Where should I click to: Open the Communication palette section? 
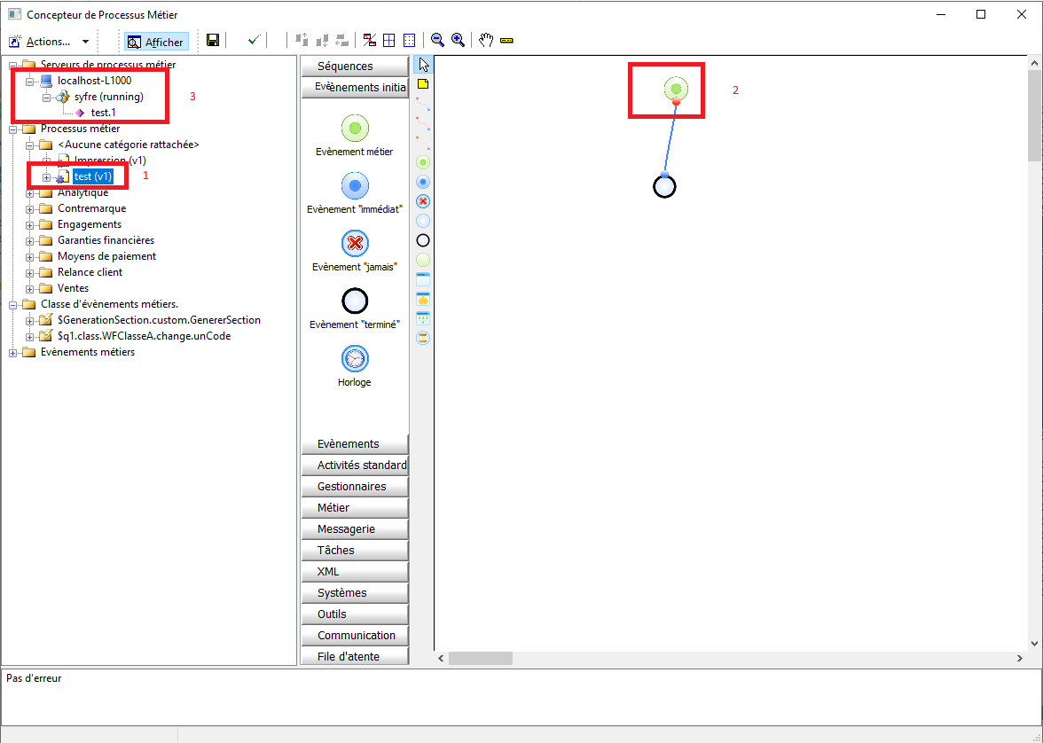coord(355,635)
